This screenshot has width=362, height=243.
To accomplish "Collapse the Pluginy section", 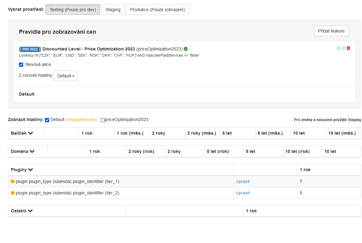I will pos(31,170).
